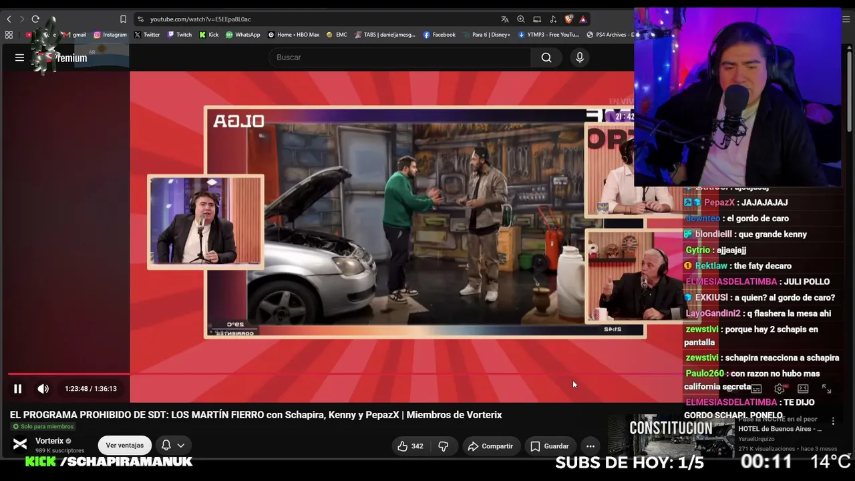Open PS4 Archives bookmark
The image size is (855, 481).
tap(609, 35)
